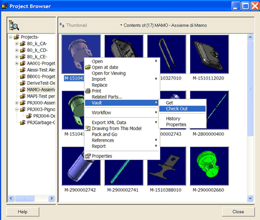Choose Get in Vault submenu

point(183,103)
